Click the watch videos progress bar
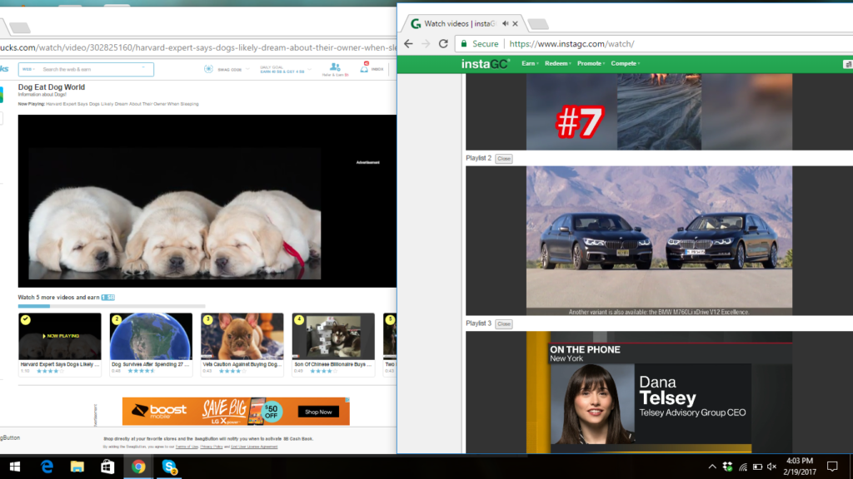Viewport: 853px width, 479px height. 112,306
